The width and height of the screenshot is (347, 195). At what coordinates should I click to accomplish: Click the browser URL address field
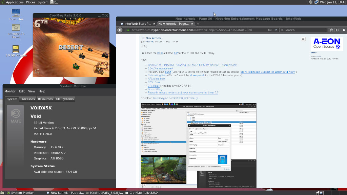click(x=199, y=30)
